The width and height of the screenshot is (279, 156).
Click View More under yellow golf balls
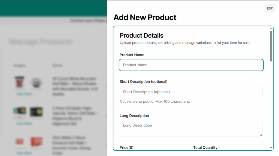pyautogui.click(x=24, y=124)
